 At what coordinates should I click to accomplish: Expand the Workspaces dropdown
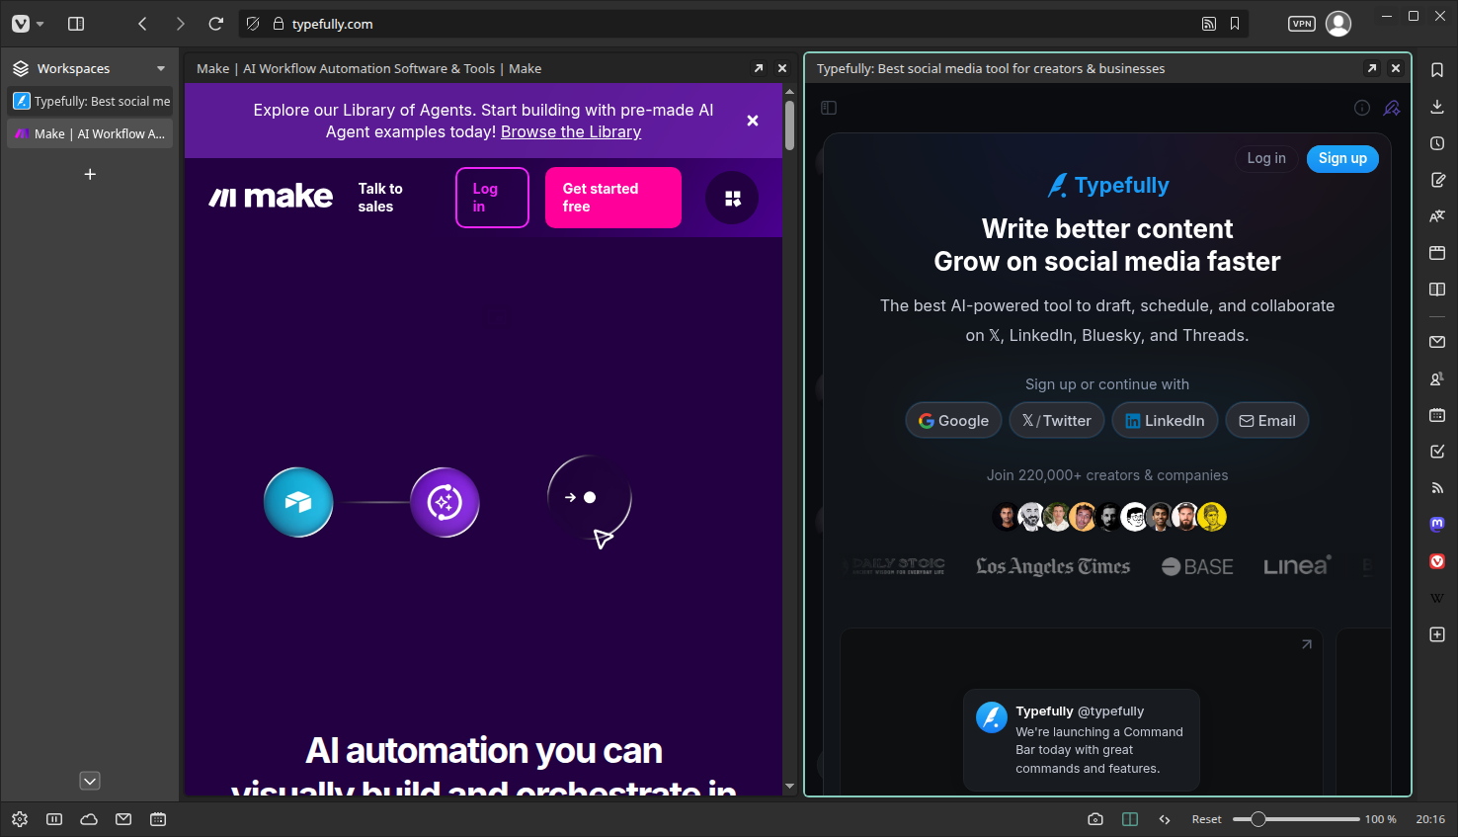point(160,68)
